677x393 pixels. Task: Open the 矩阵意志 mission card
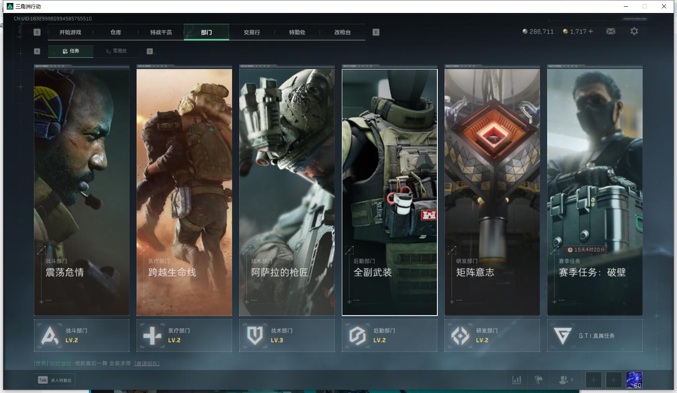[x=492, y=192]
